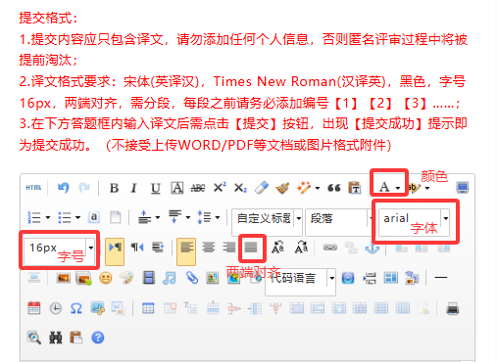Expand highlight background color arrow
497x362 pixels.
[x=427, y=188]
